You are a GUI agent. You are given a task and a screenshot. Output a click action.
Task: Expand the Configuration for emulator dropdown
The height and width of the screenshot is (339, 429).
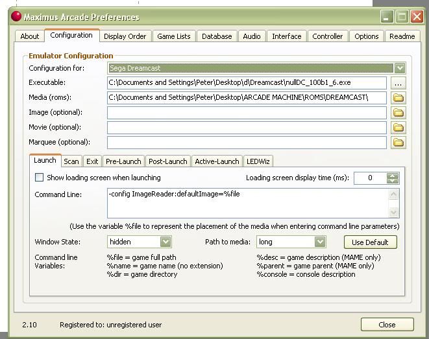pyautogui.click(x=399, y=68)
